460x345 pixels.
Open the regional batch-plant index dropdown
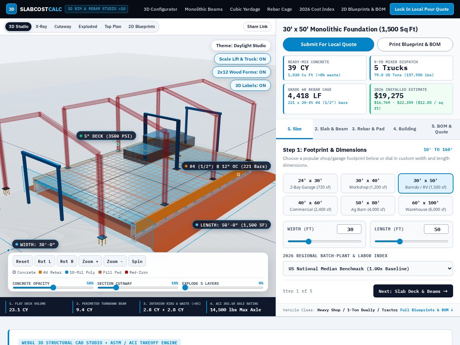[x=368, y=269]
